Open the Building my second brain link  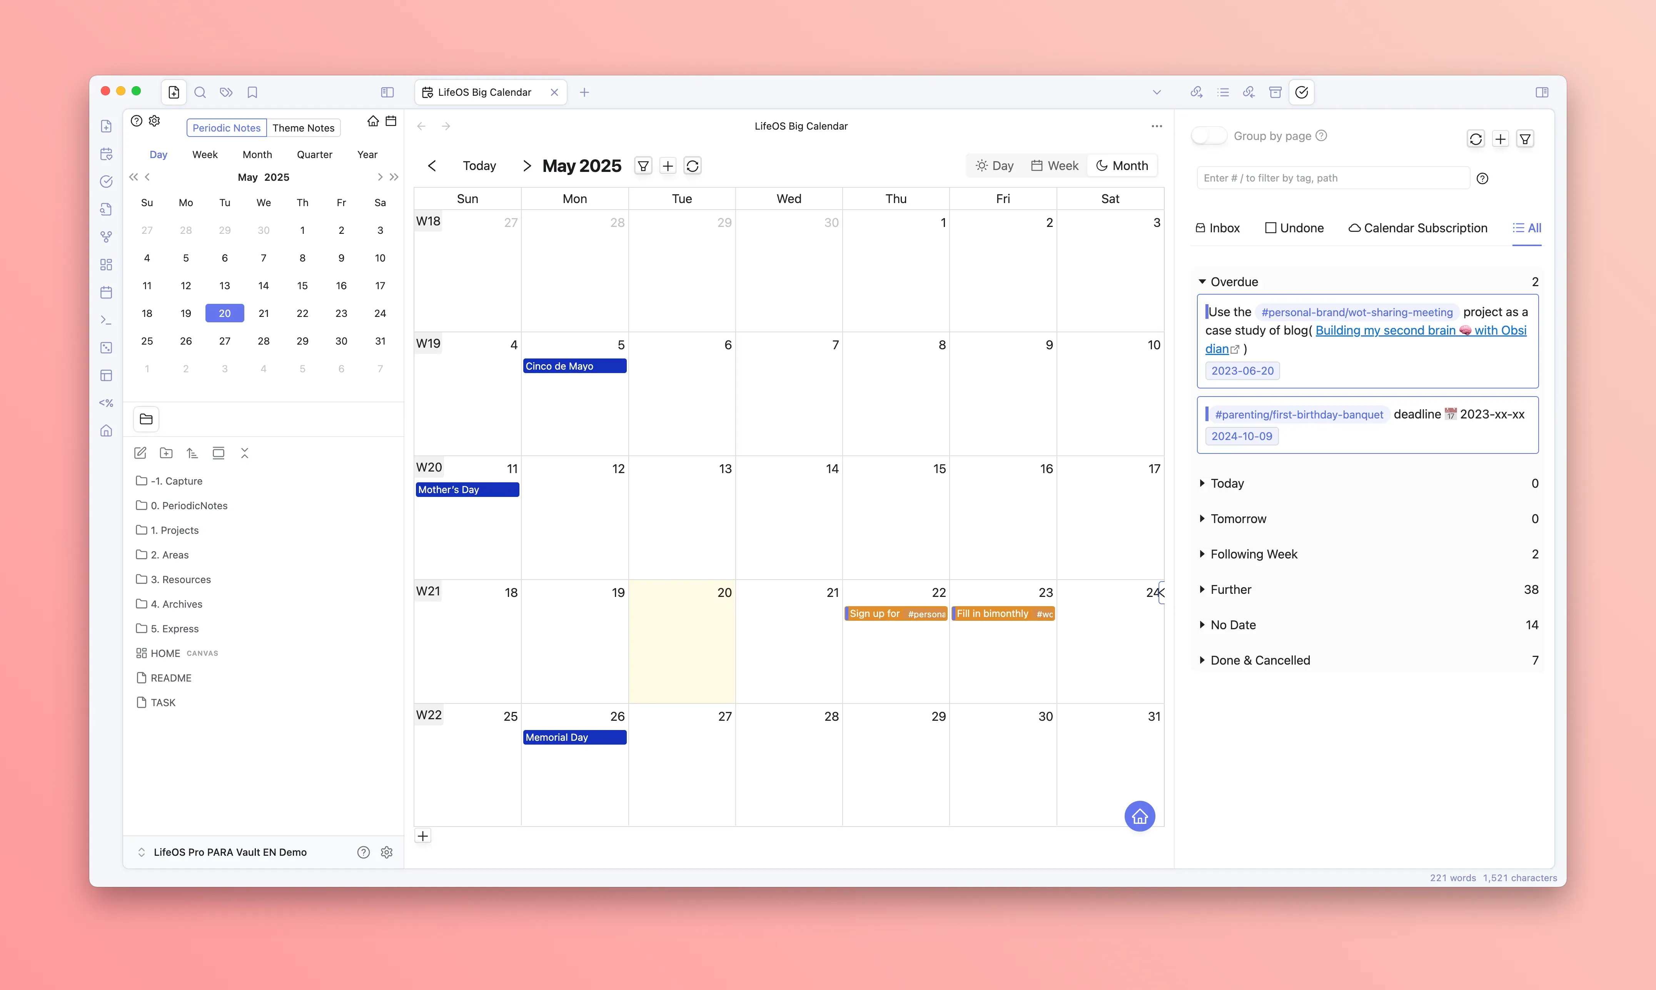coord(1385,331)
